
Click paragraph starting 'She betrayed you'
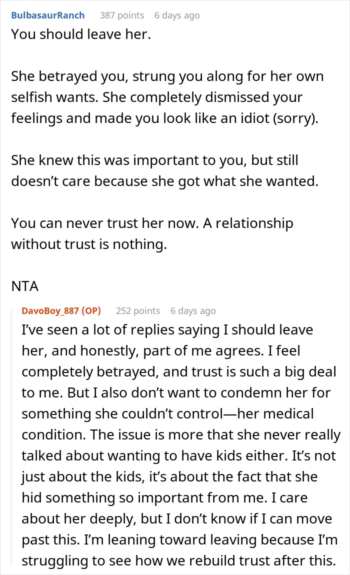pyautogui.click(x=167, y=97)
